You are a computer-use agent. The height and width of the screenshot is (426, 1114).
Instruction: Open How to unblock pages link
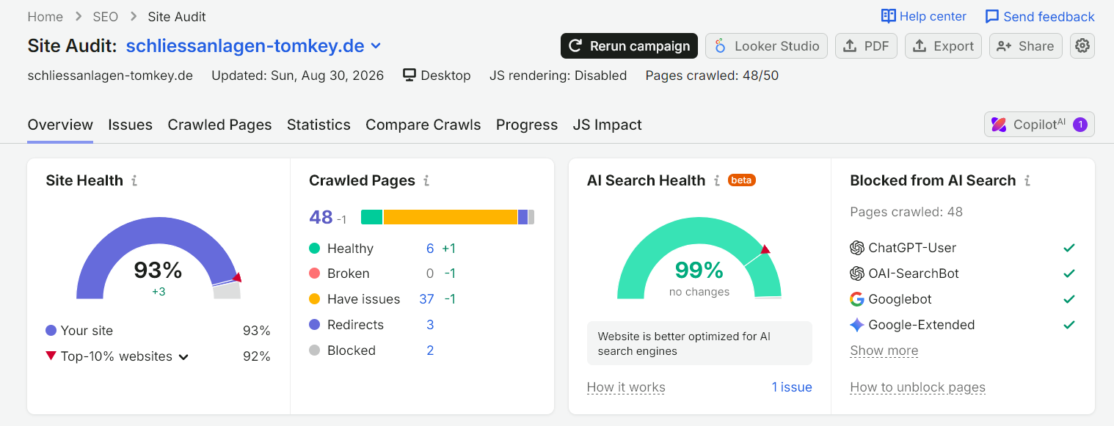(x=917, y=387)
